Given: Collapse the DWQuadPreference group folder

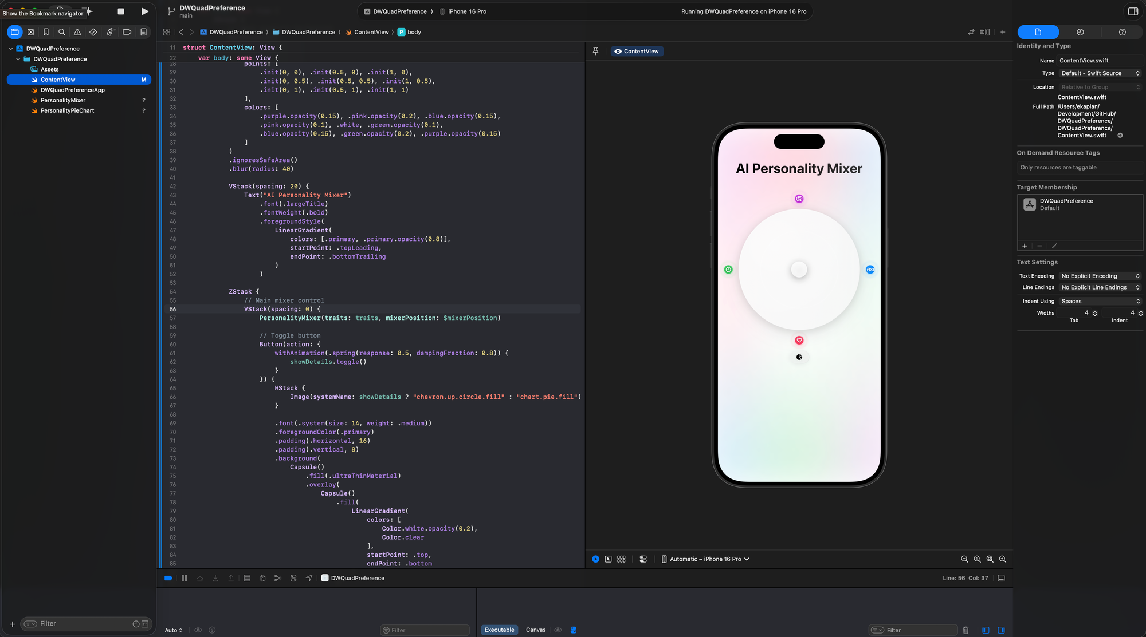Looking at the screenshot, I should (18, 59).
